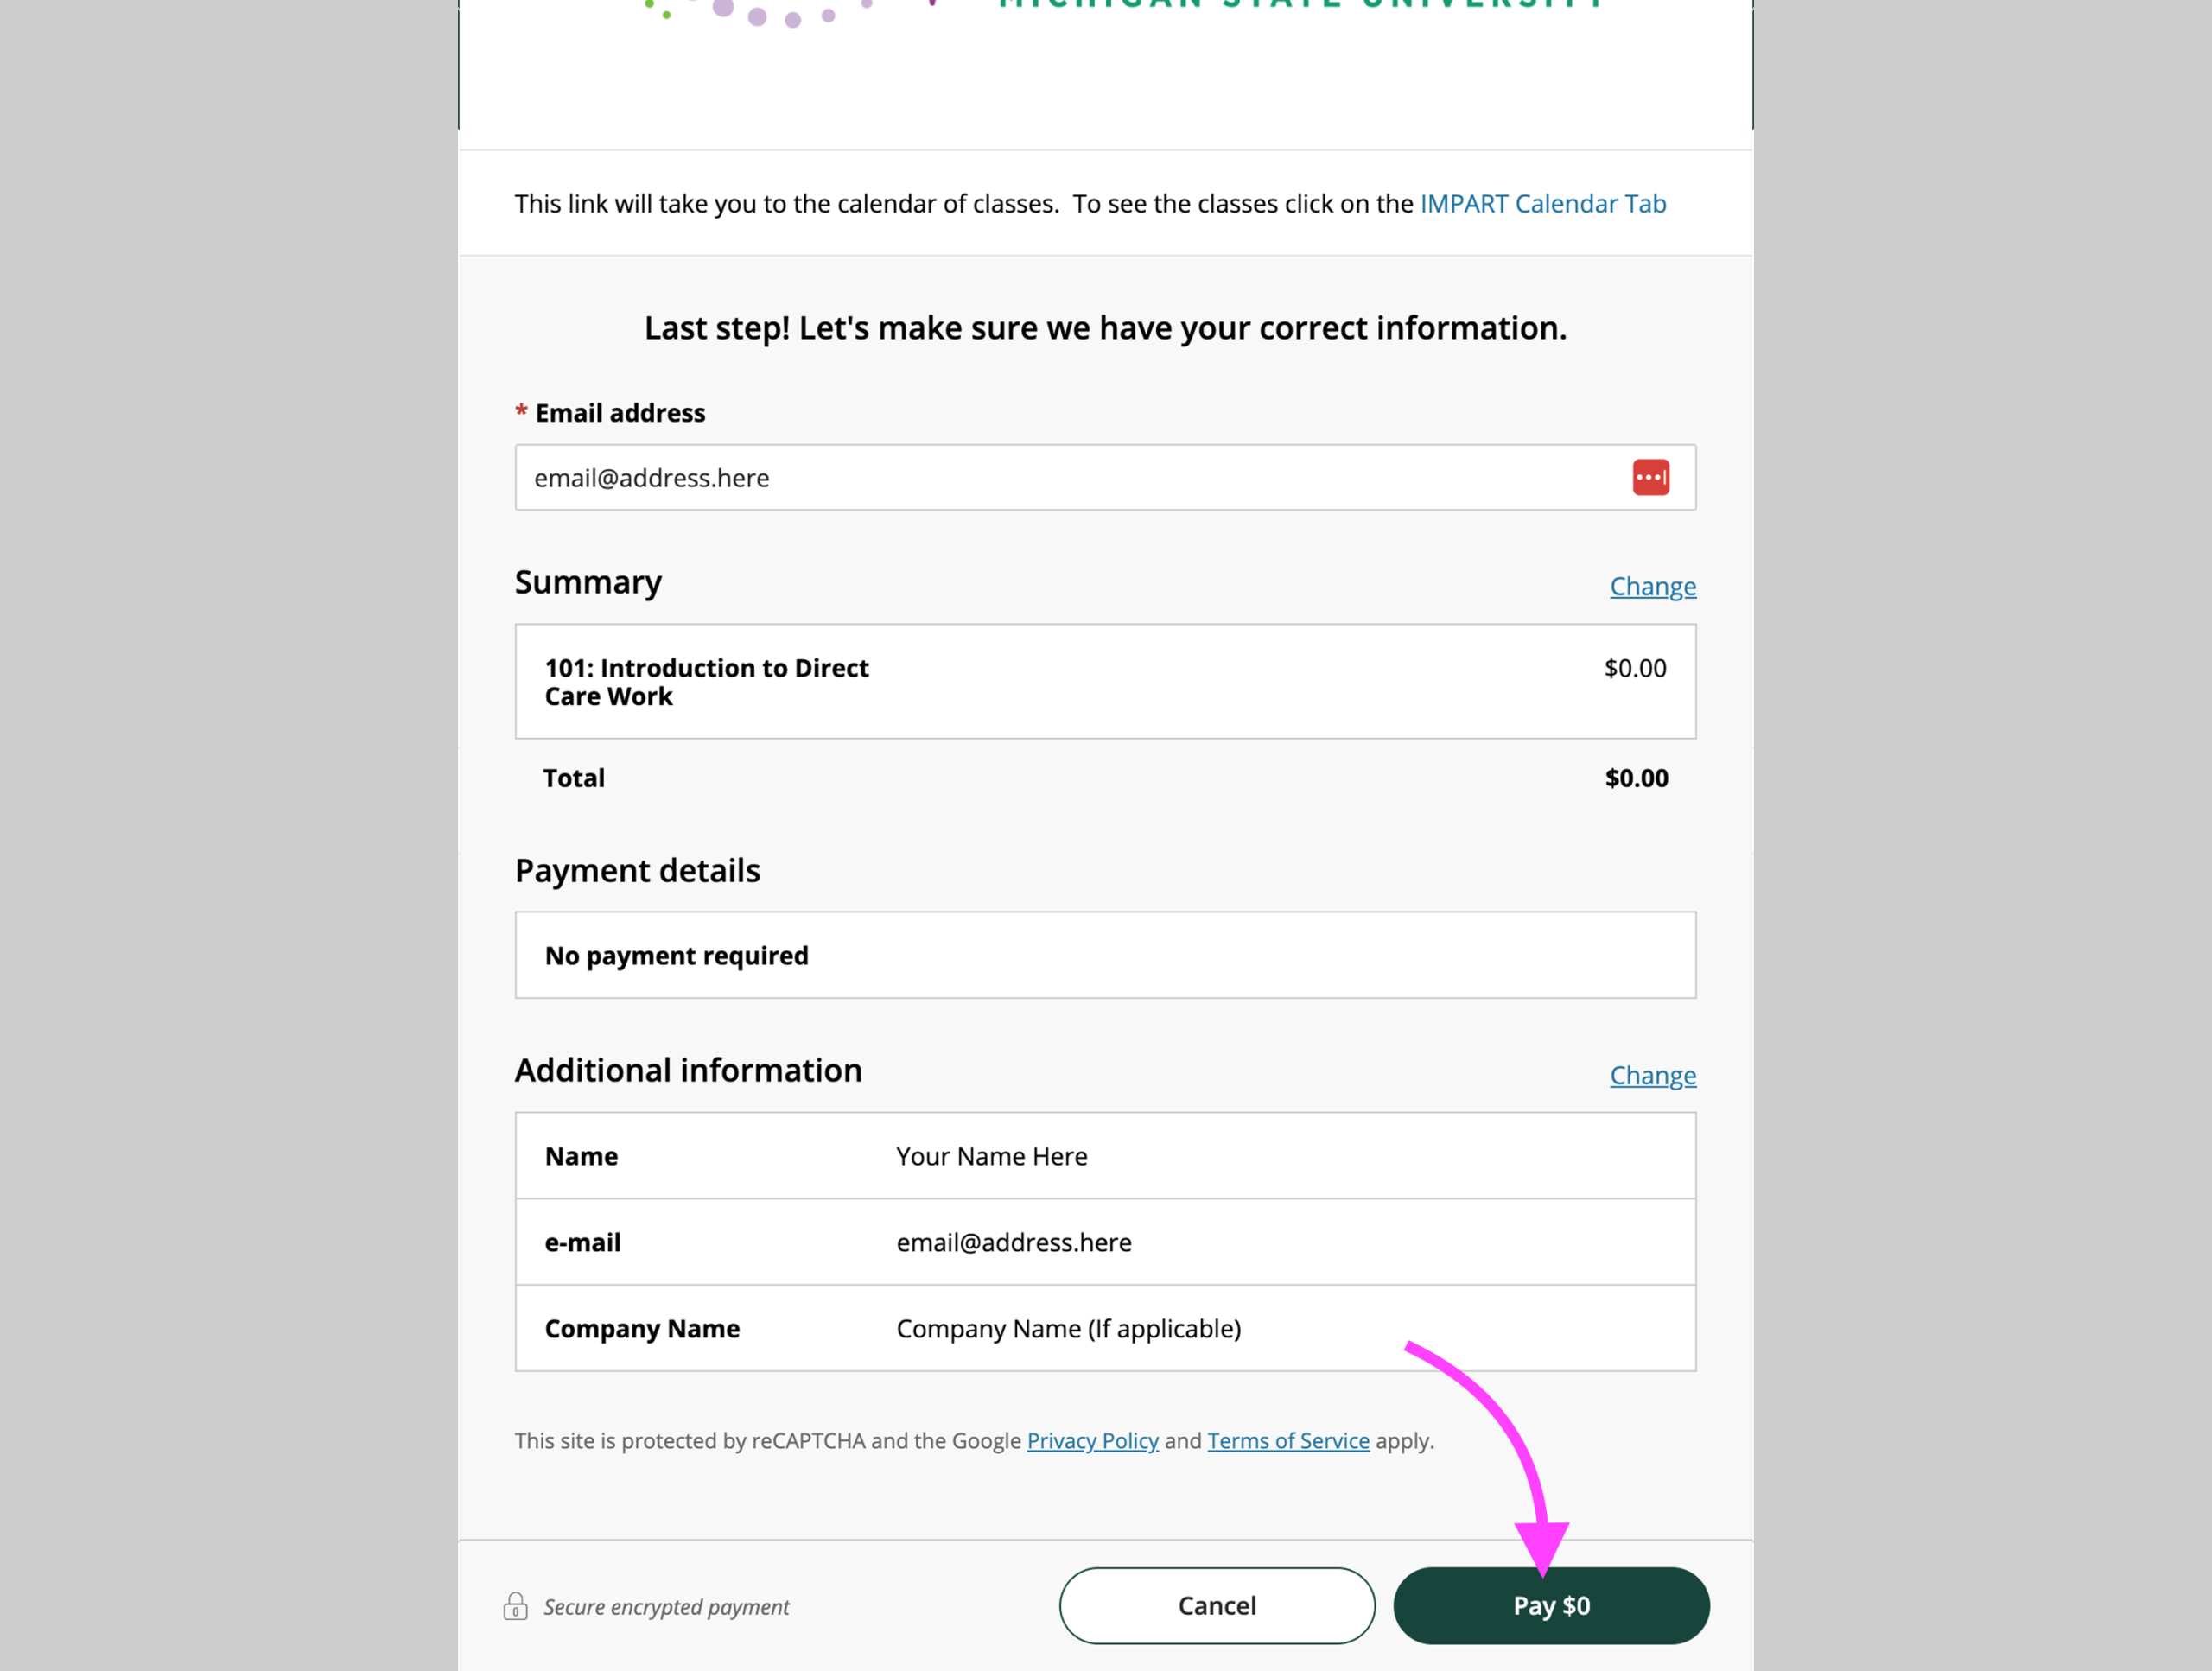
Task: Click Change link beside Summary
Action: (x=1652, y=586)
